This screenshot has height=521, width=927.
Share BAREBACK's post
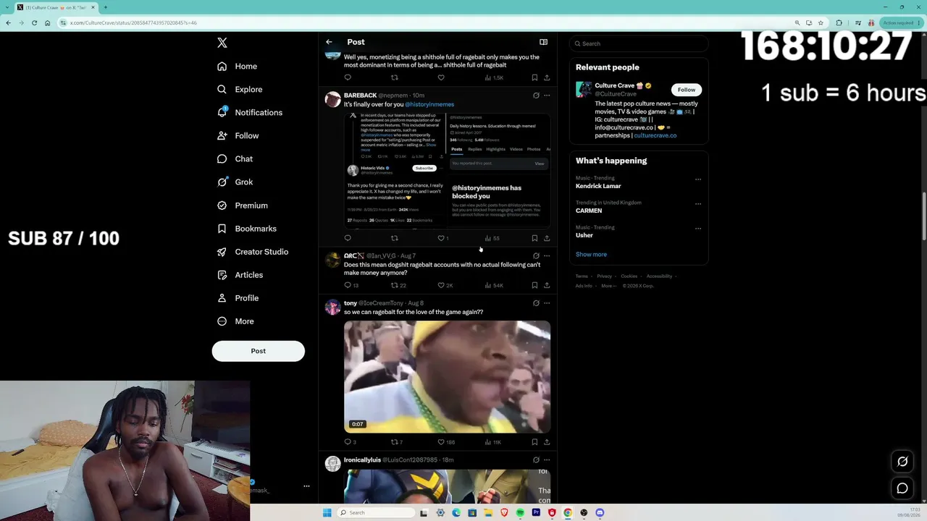coord(547,238)
